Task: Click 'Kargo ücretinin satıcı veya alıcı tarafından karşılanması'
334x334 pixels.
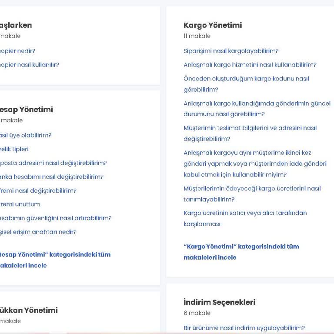Action: coord(245,218)
